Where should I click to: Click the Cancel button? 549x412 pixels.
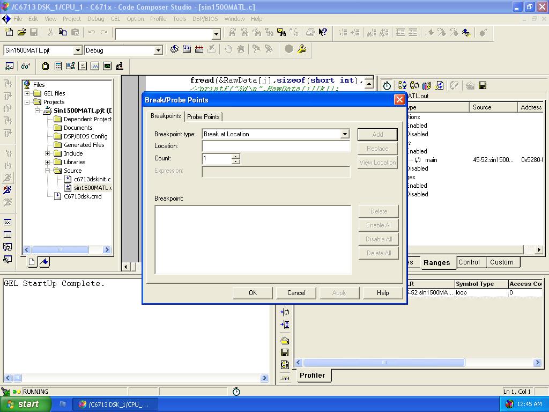pos(296,293)
